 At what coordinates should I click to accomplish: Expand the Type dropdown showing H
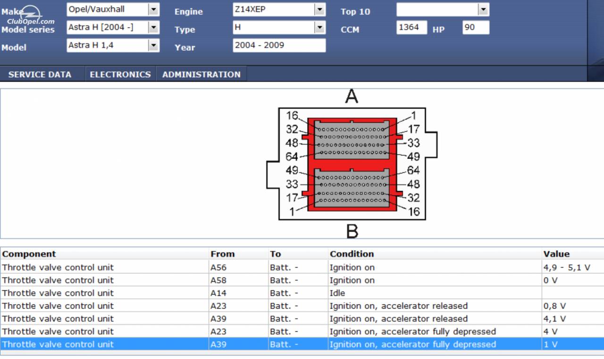point(279,27)
